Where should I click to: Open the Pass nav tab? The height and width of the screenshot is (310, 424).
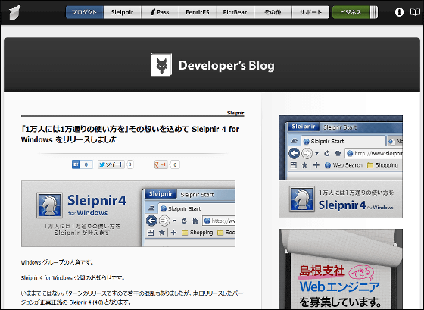tap(160, 12)
